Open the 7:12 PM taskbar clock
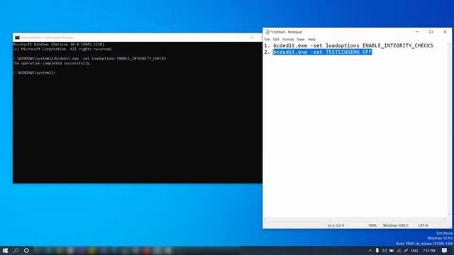 pyautogui.click(x=429, y=251)
